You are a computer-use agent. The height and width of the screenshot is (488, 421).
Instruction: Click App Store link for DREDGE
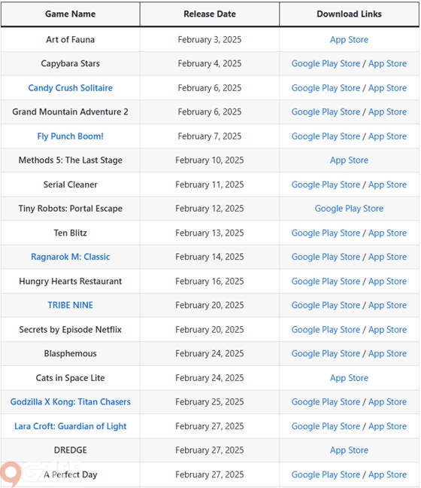349,450
